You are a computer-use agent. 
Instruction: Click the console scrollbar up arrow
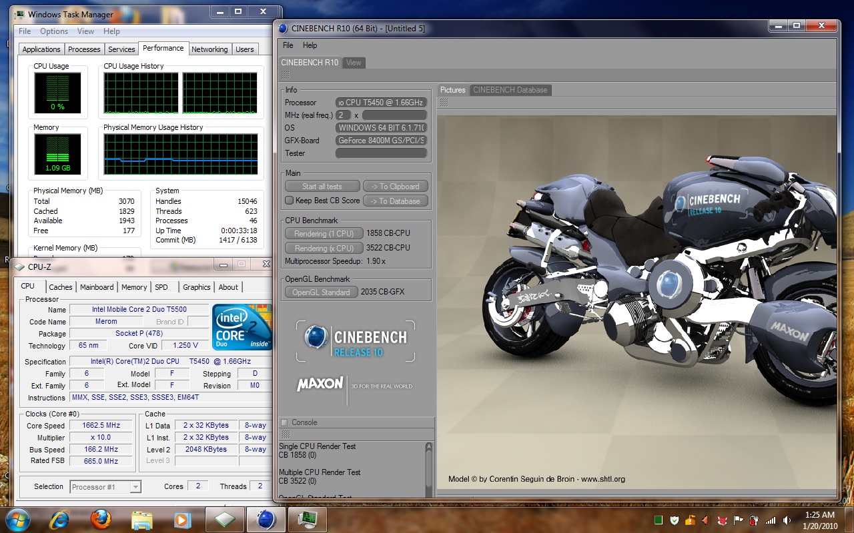click(x=429, y=447)
